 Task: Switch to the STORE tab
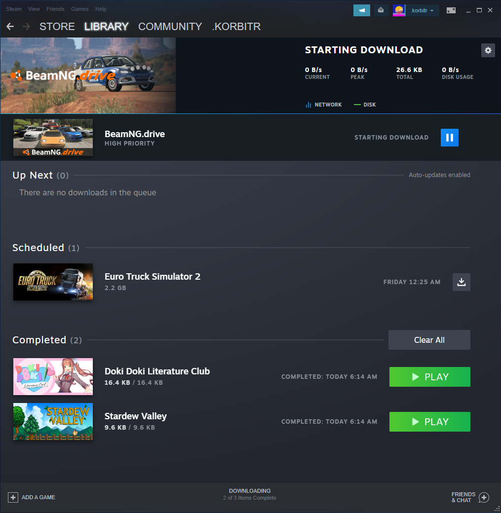(57, 27)
